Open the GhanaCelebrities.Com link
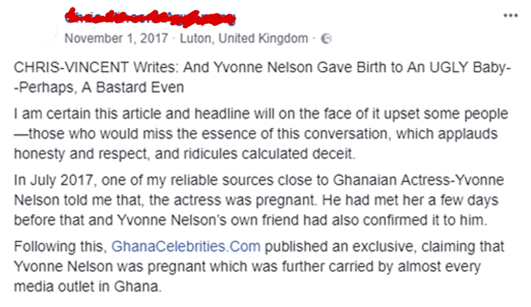531x307 pixels. (186, 246)
